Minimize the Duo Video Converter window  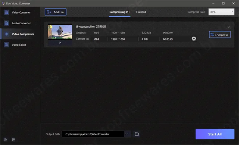tap(213, 3)
